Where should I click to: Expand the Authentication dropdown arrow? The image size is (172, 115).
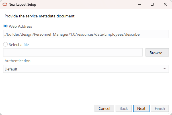164,69
